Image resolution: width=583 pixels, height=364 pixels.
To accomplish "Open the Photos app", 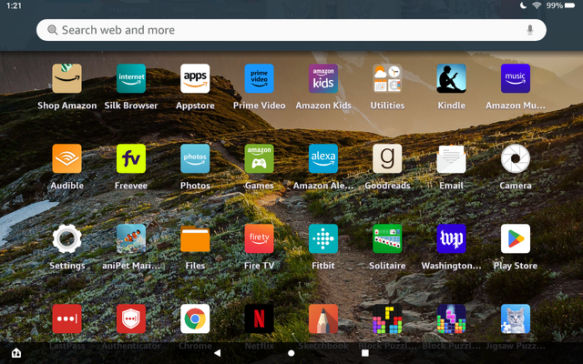I will pyautogui.click(x=195, y=158).
